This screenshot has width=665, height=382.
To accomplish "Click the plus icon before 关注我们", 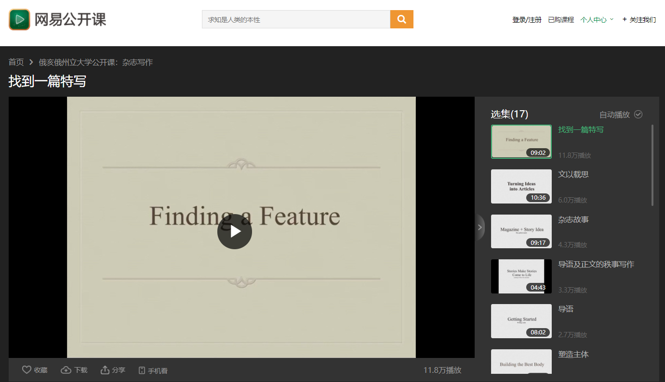I will point(625,19).
